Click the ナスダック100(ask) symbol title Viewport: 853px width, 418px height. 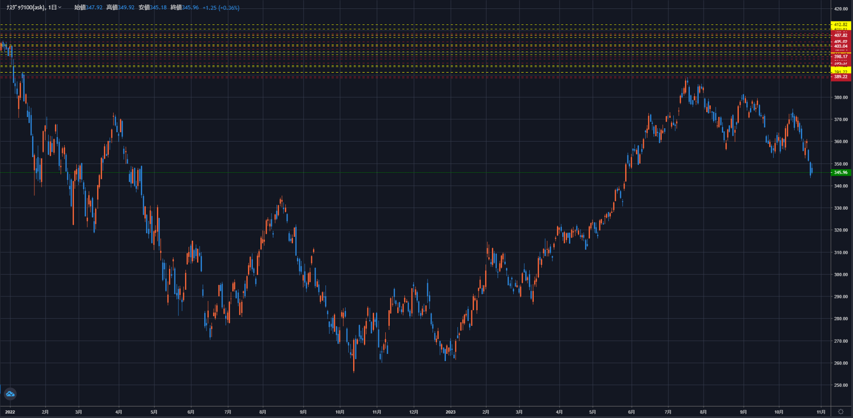click(x=26, y=8)
